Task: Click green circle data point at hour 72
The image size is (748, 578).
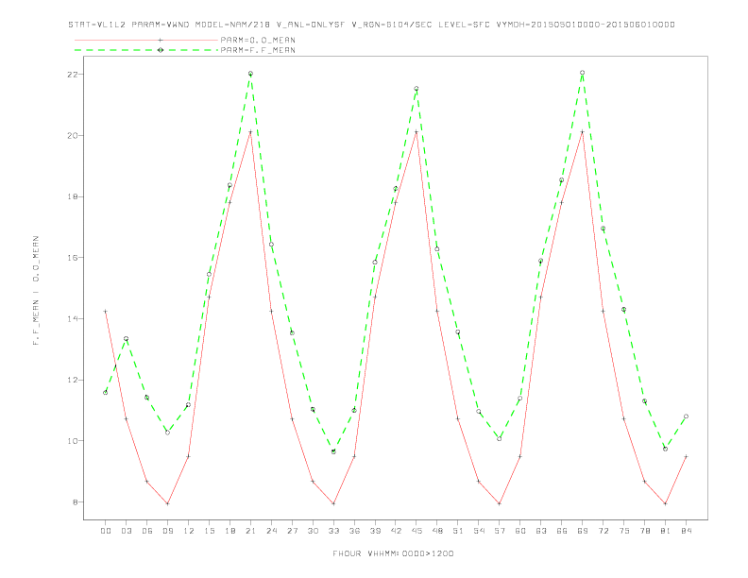Action: [603, 229]
